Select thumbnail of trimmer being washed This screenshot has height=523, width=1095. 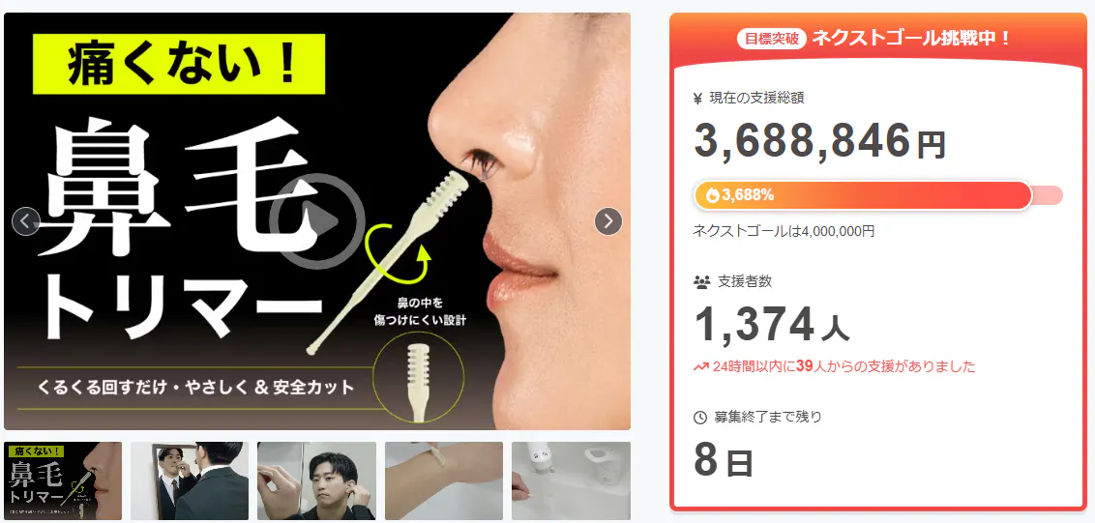click(x=571, y=480)
